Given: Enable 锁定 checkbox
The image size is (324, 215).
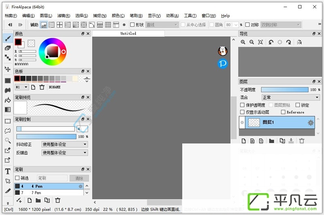Looking at the screenshot, I should pos(298,105).
